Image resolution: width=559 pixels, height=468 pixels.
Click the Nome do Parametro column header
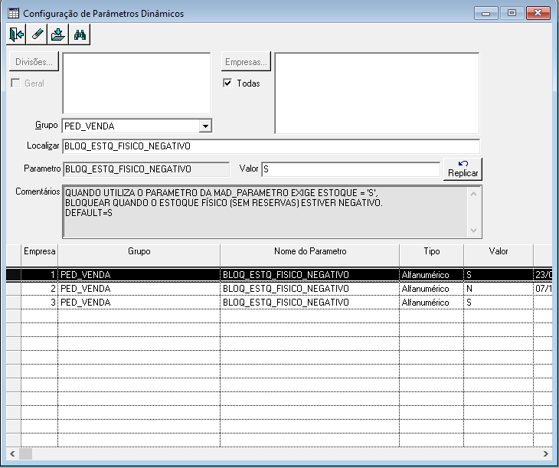(x=310, y=255)
